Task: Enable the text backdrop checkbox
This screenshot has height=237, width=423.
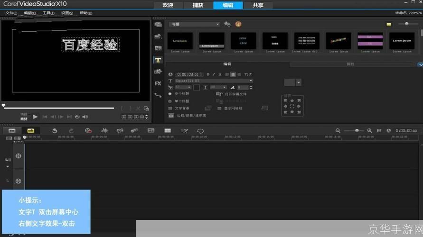Action: click(x=170, y=108)
